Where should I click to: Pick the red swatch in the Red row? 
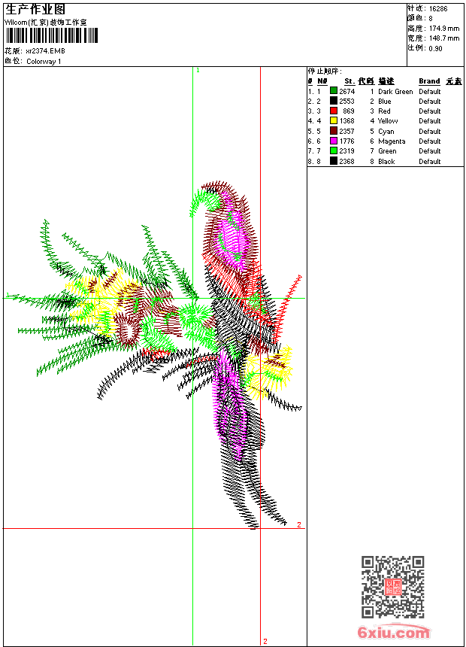(x=334, y=111)
